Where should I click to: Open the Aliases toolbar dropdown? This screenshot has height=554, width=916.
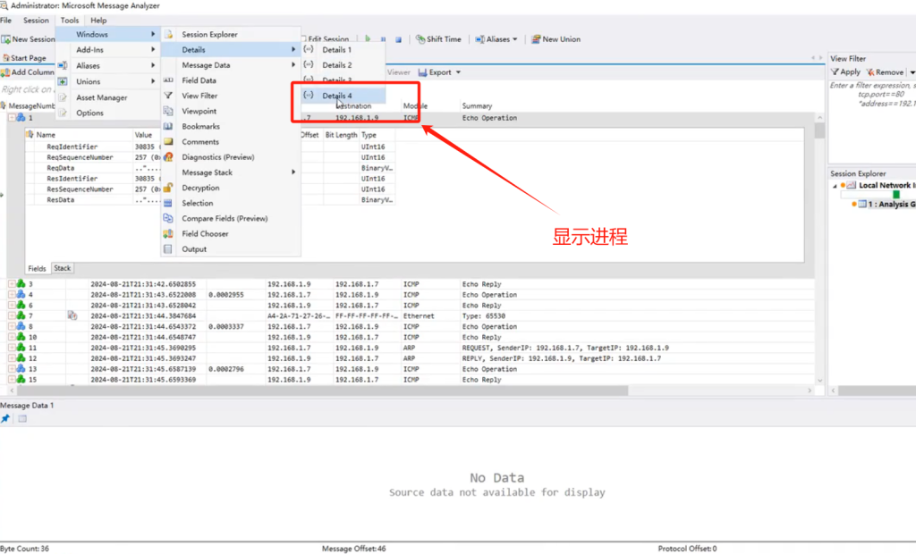click(x=514, y=39)
